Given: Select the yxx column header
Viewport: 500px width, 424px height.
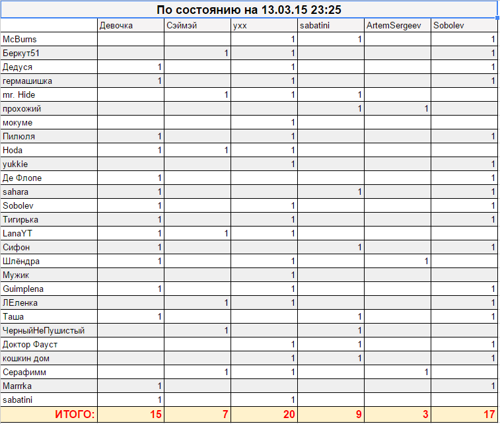Looking at the screenshot, I should pos(264,26).
